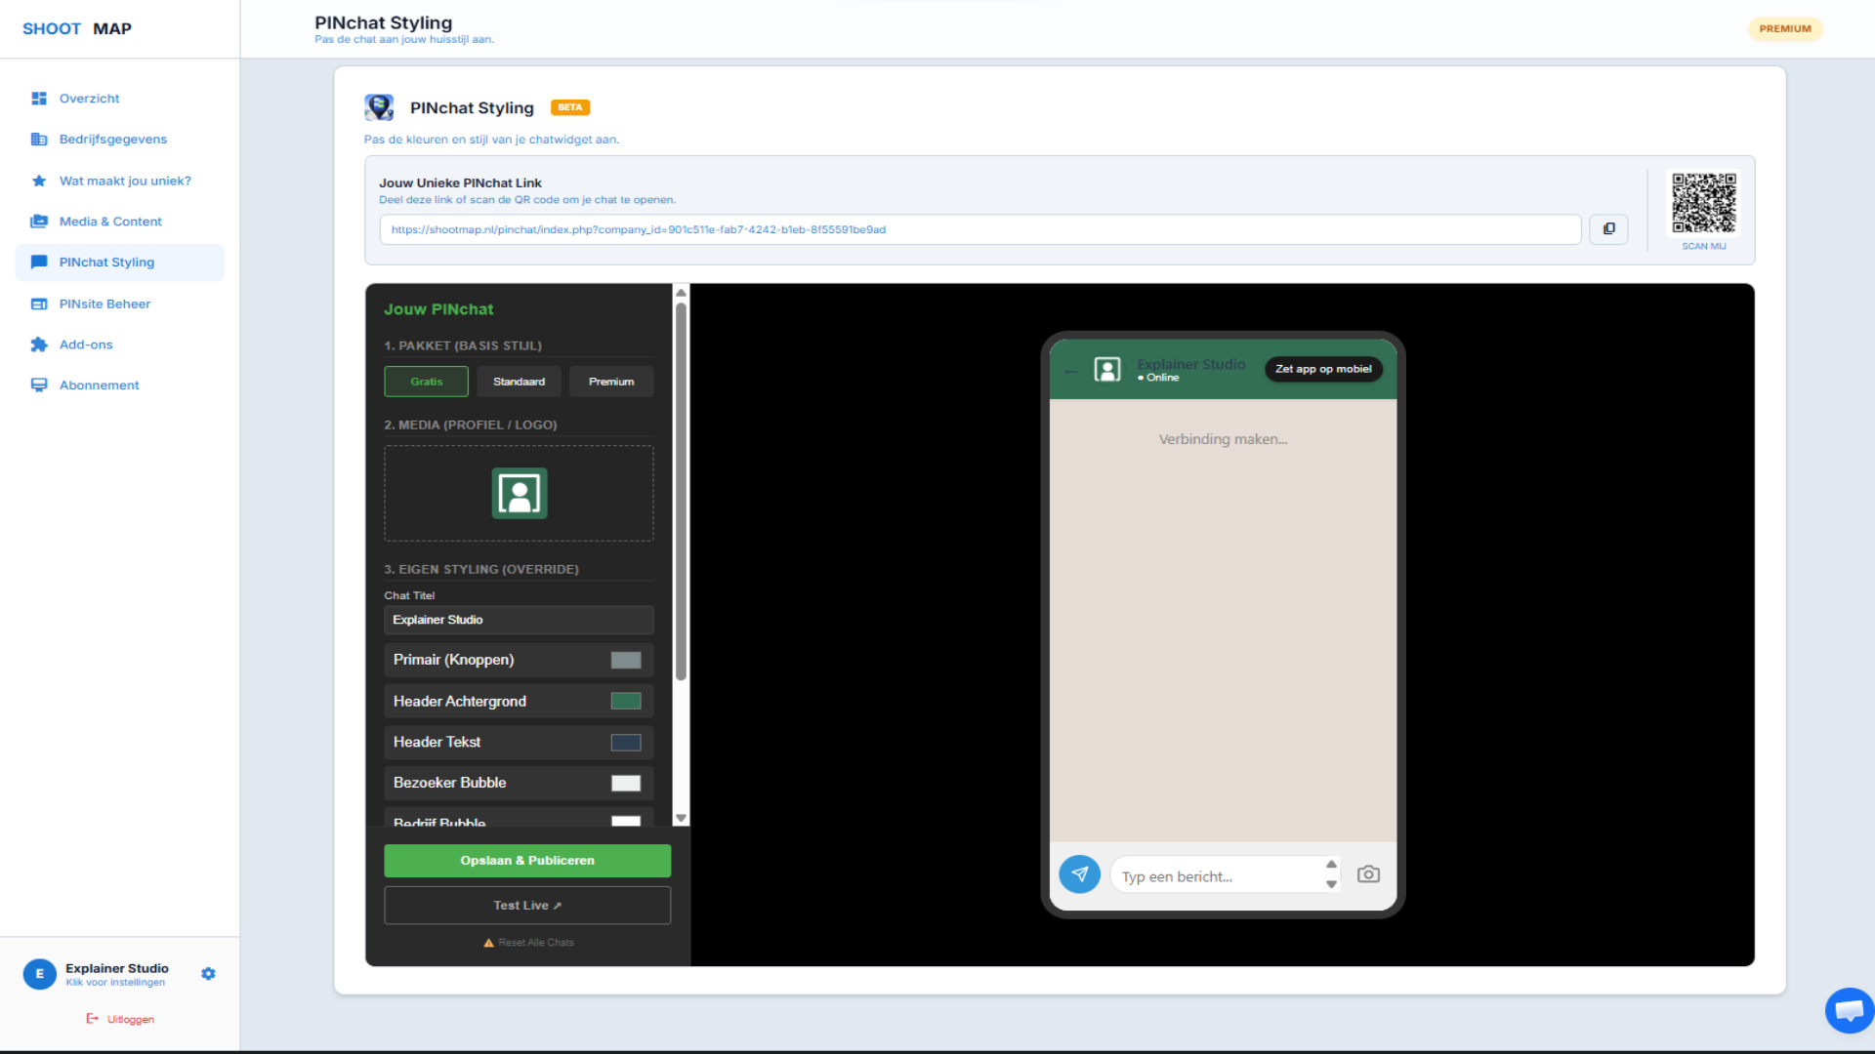Click the QR code image
This screenshot has height=1054, width=1875.
pos(1703,203)
